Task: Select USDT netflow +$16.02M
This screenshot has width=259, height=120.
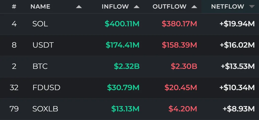Action: click(x=237, y=45)
